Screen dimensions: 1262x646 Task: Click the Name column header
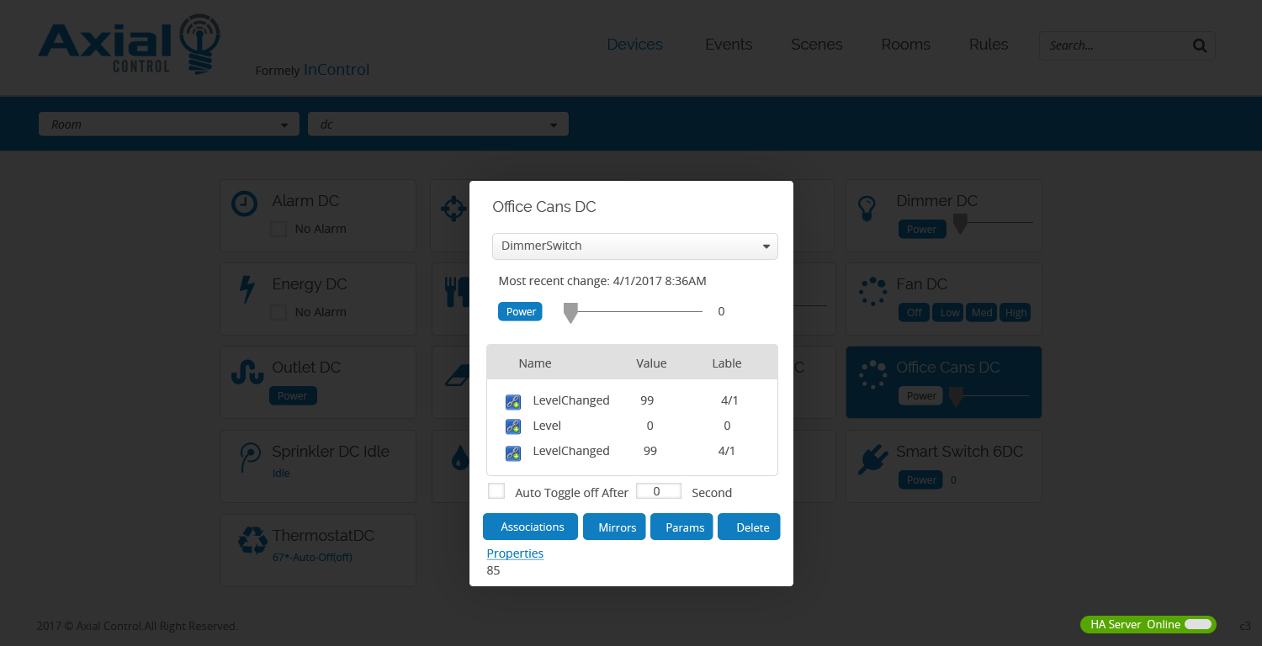(x=535, y=363)
